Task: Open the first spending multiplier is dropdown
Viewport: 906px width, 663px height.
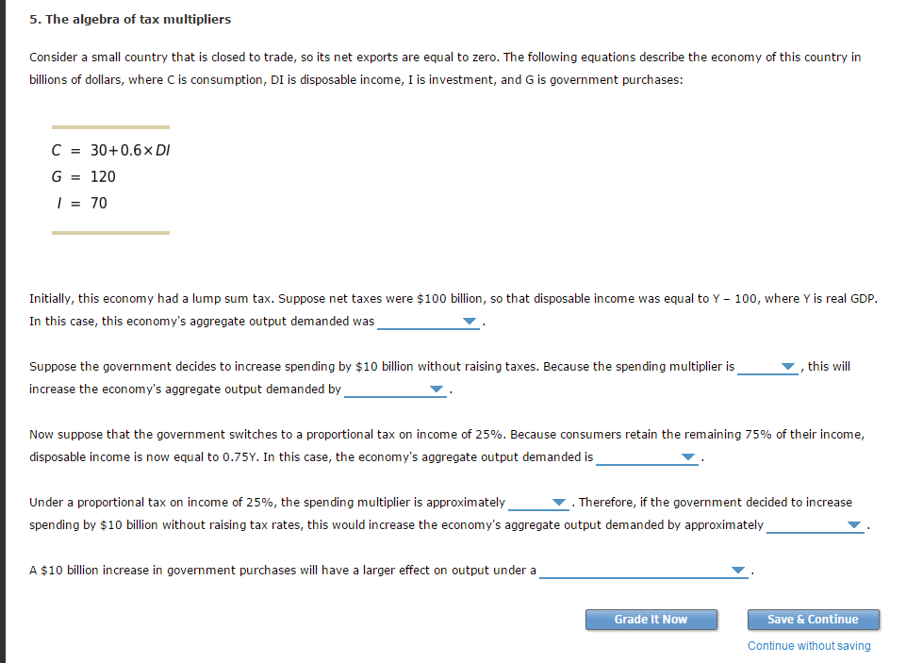Action: click(x=767, y=367)
